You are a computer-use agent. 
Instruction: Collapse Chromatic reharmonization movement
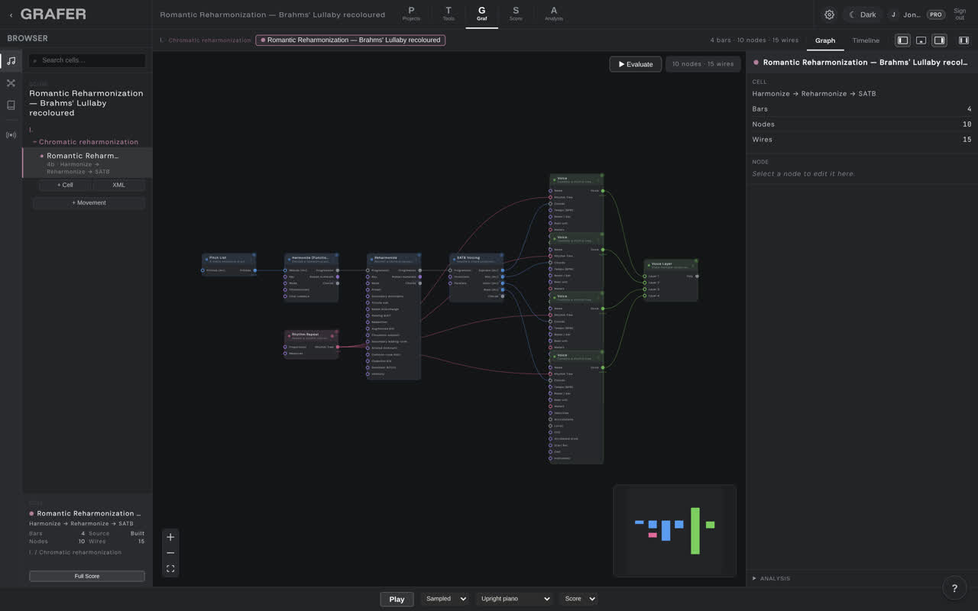[35, 142]
